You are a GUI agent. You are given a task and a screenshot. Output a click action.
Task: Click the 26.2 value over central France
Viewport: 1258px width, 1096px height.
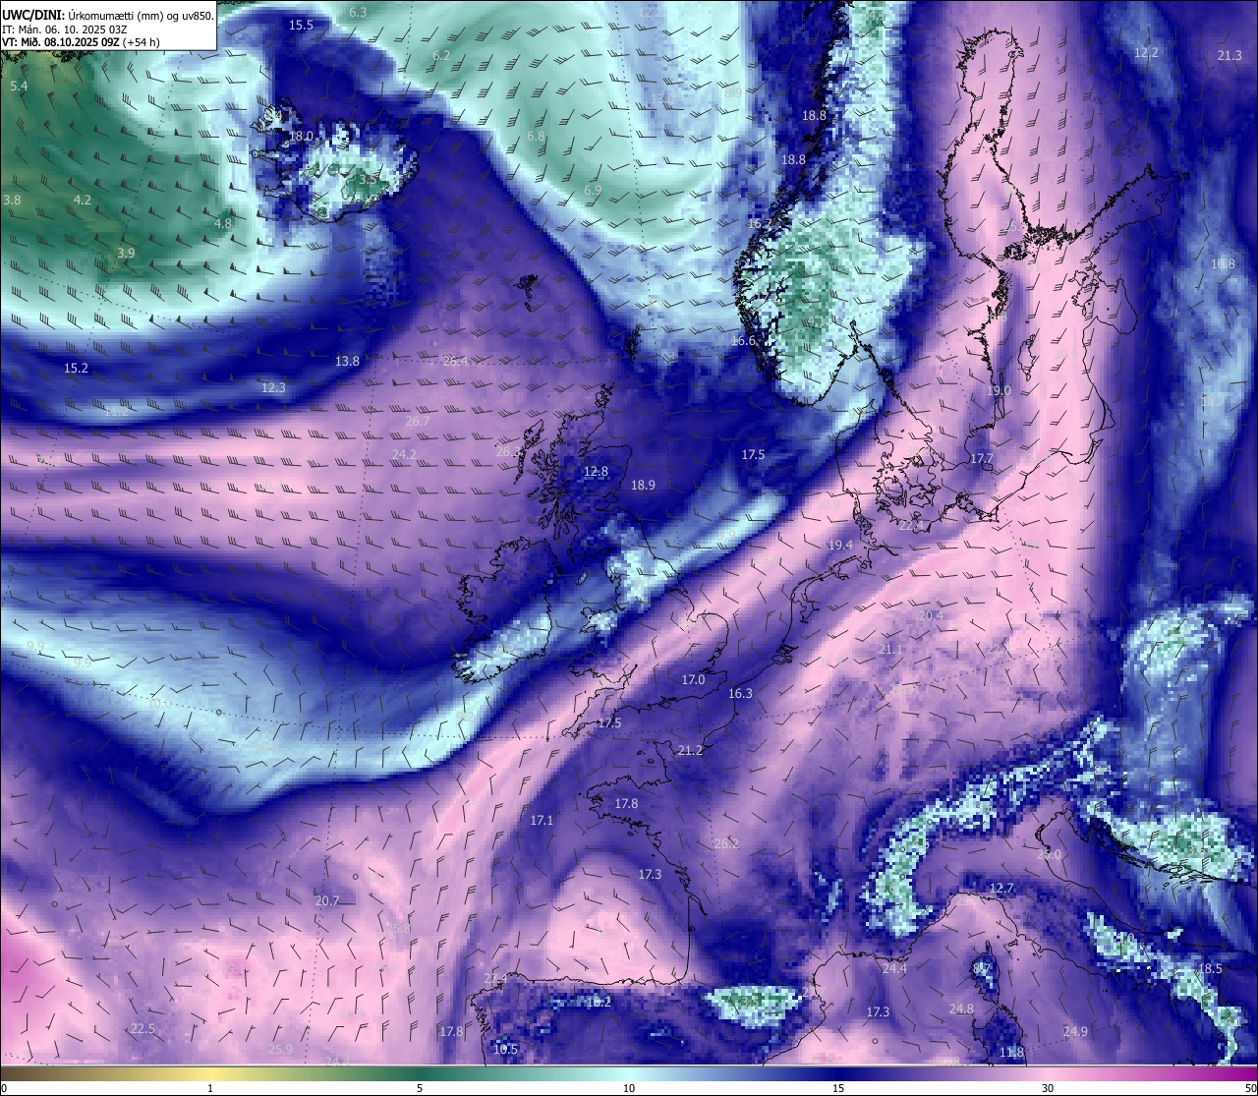(726, 843)
